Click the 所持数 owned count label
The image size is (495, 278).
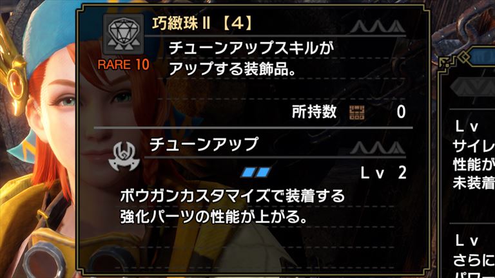[314, 111]
